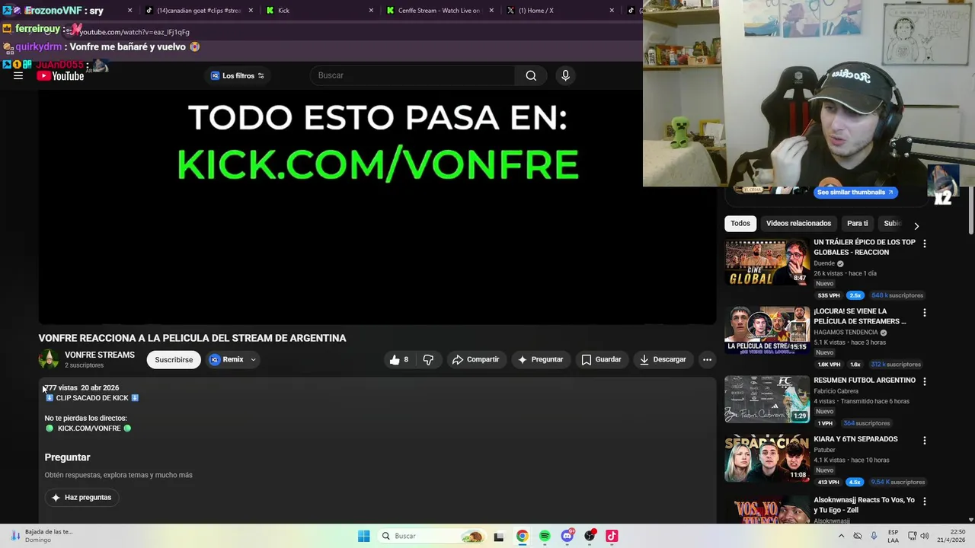
Task: Open Spotify from taskbar
Action: [545, 536]
